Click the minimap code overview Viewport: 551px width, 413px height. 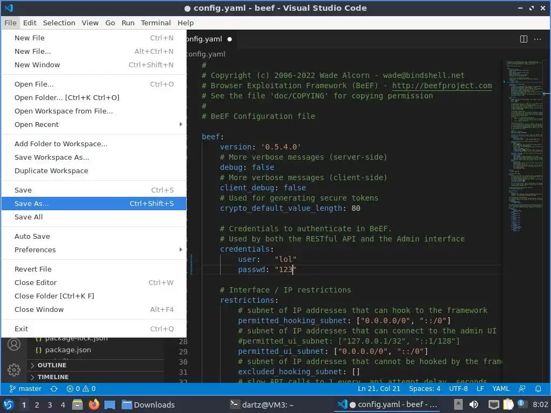(x=525, y=146)
